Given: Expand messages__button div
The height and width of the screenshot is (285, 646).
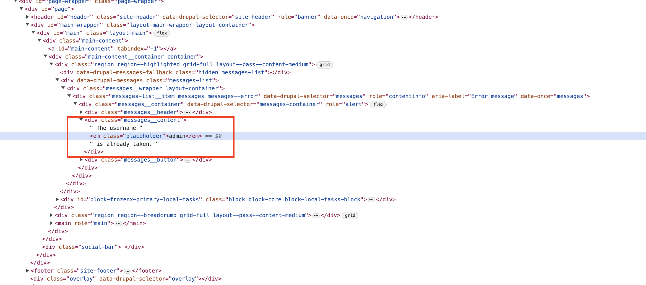Looking at the screenshot, I should (x=81, y=160).
